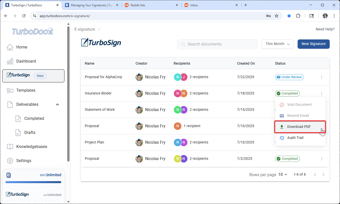Open the password key icon in the address bar
340x204 pixels.
(268, 16)
